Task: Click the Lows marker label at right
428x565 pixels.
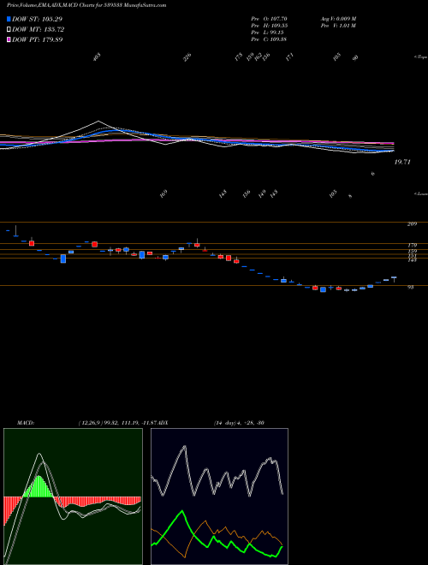Action: 420,193
